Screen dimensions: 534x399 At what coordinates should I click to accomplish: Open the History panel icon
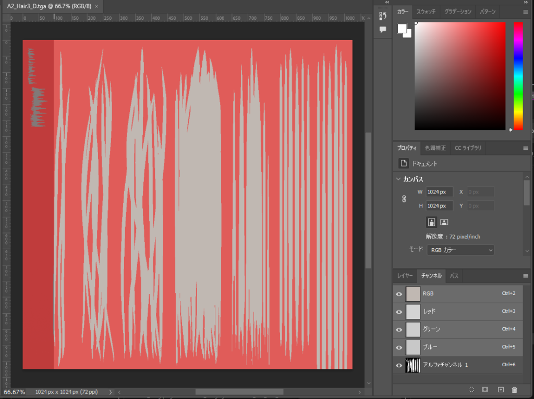383,16
